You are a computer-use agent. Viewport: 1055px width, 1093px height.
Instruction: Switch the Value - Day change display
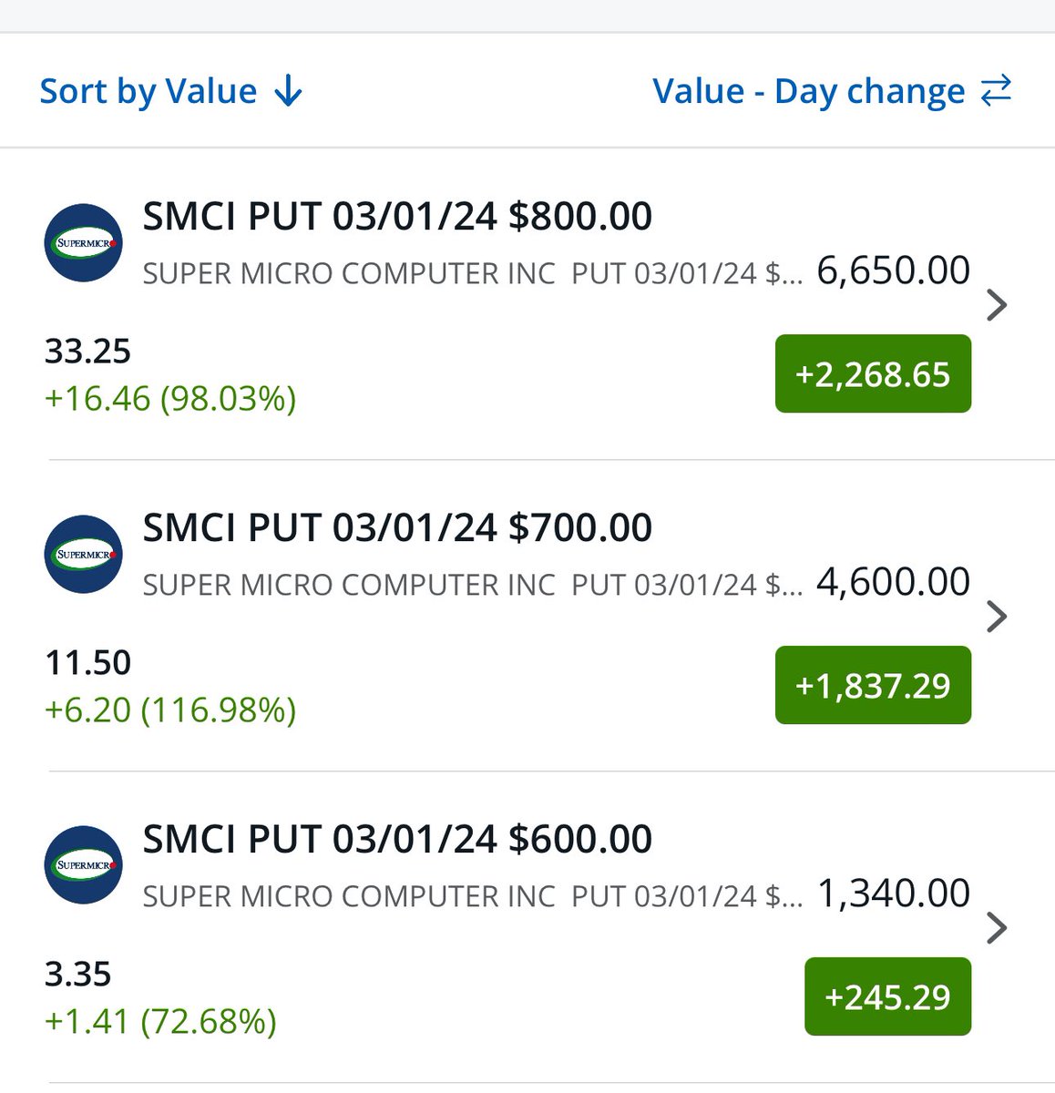point(832,91)
